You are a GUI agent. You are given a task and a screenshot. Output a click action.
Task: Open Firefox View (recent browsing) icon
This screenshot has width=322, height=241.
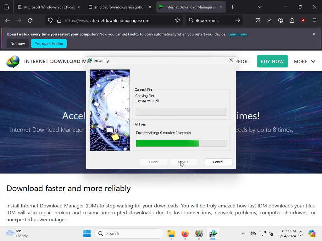[x=6, y=7]
